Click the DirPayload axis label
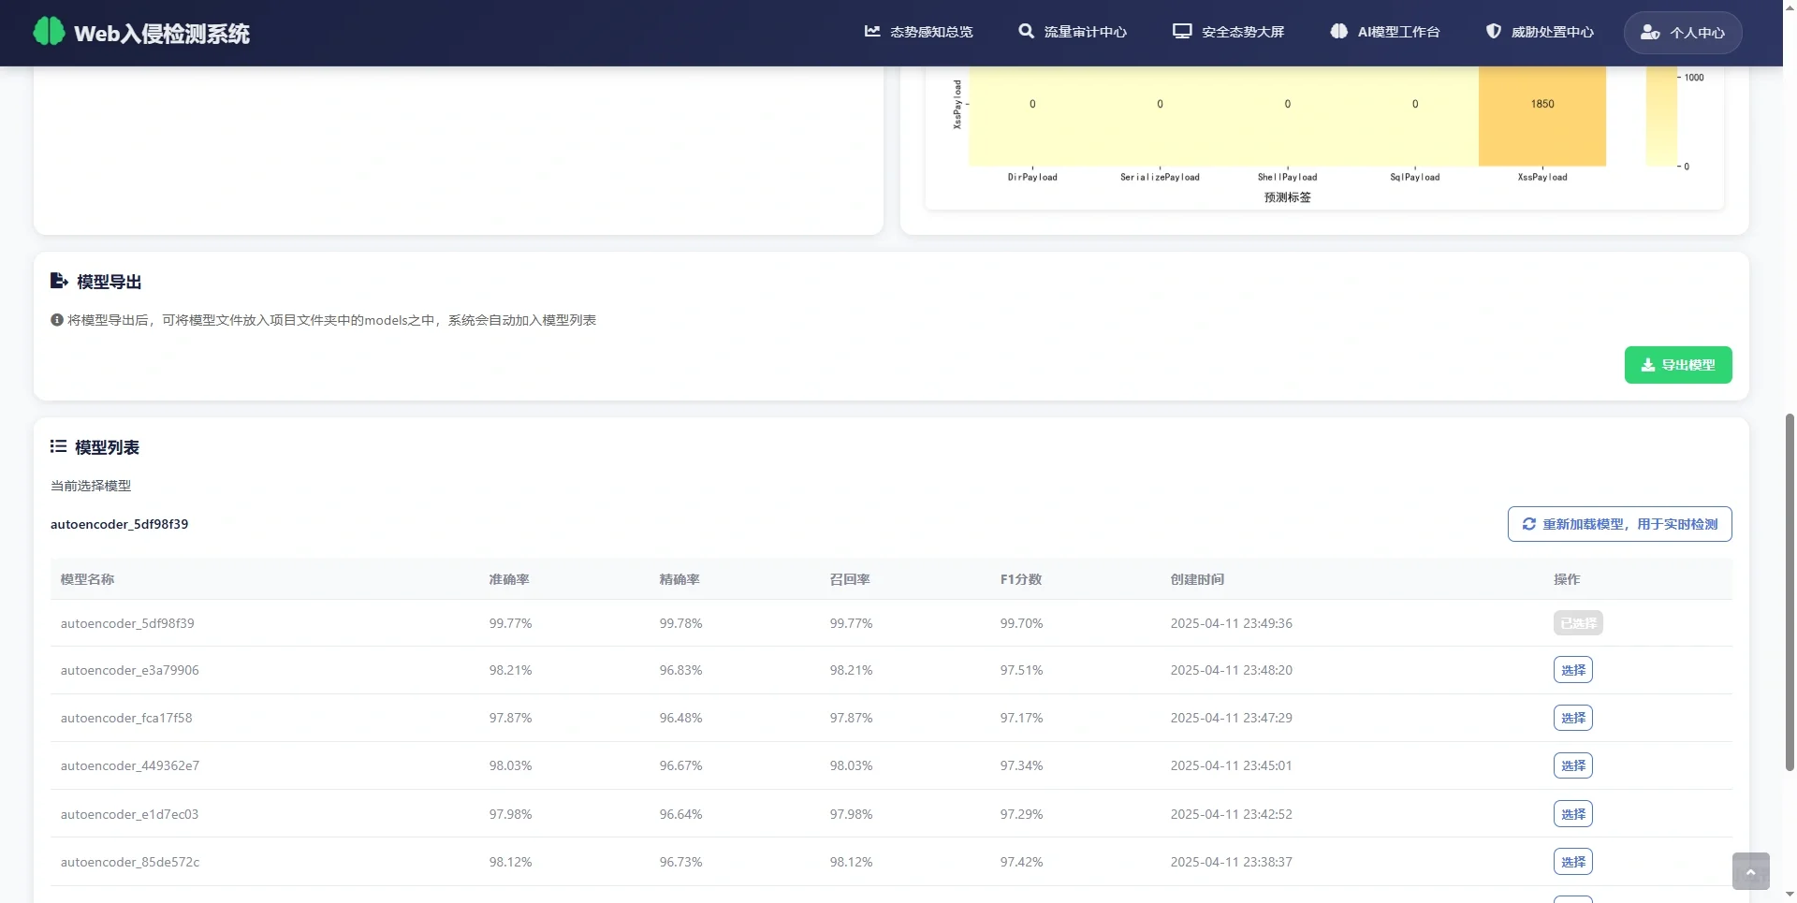The height and width of the screenshot is (903, 1797). pyautogui.click(x=1032, y=177)
